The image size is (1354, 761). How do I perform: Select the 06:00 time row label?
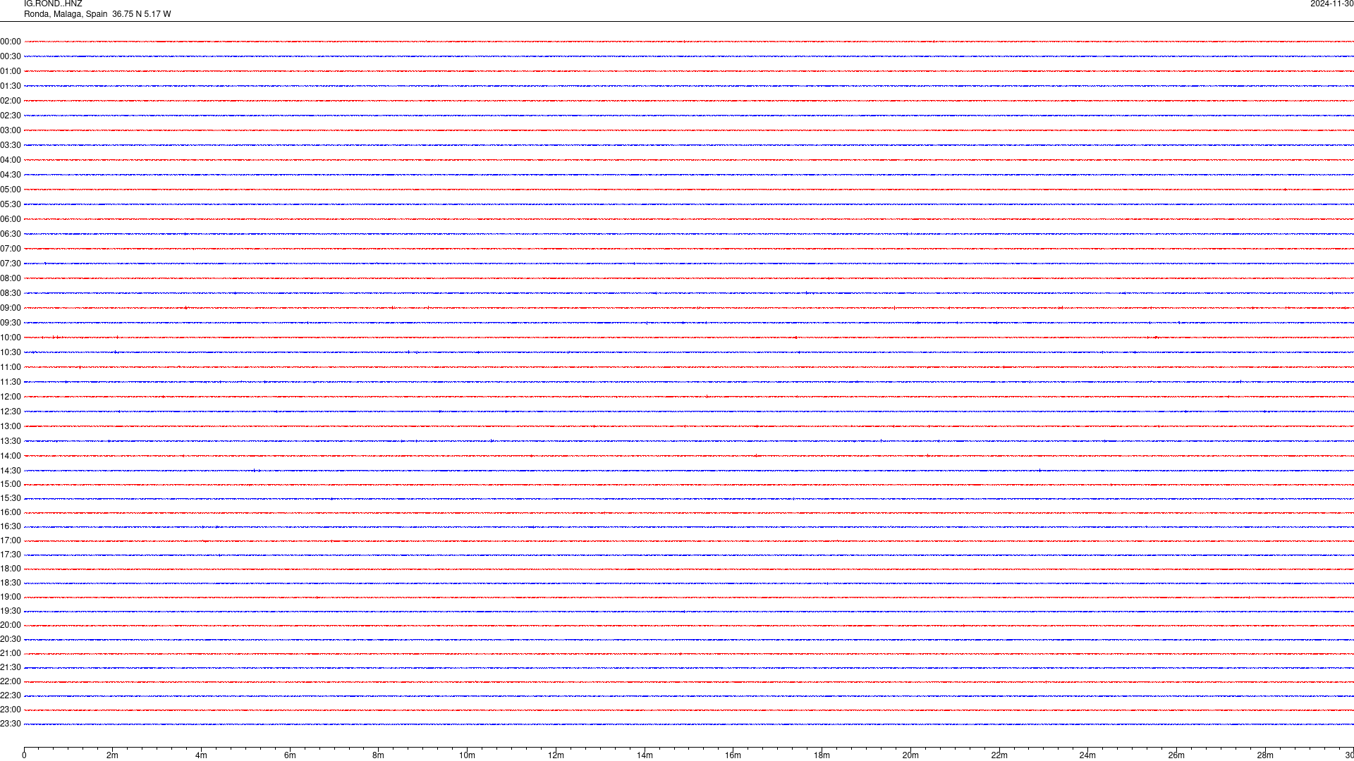(11, 219)
